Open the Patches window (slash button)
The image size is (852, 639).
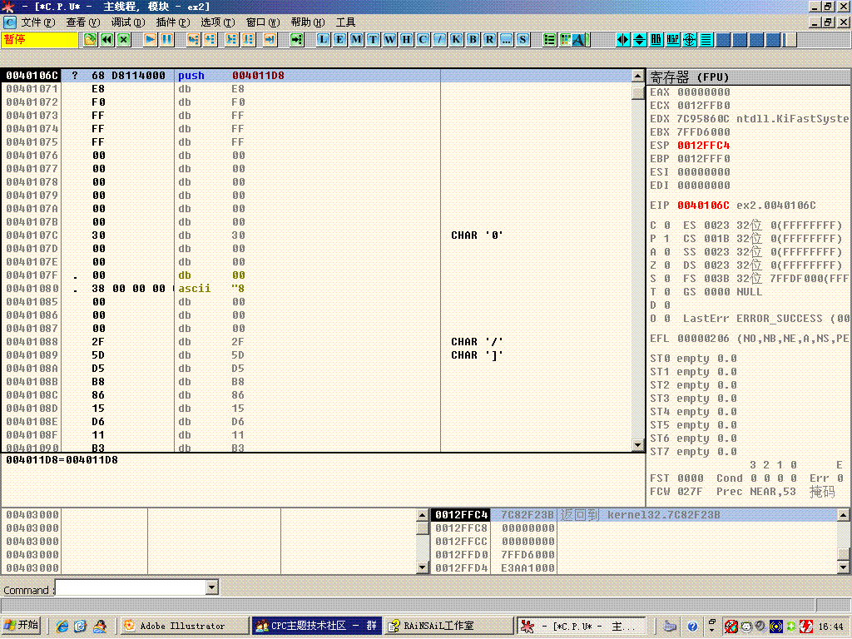pyautogui.click(x=440, y=40)
